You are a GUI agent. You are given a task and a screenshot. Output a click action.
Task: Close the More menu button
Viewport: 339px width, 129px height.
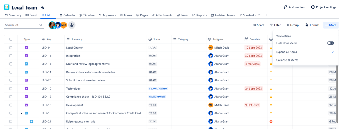pos(331,25)
